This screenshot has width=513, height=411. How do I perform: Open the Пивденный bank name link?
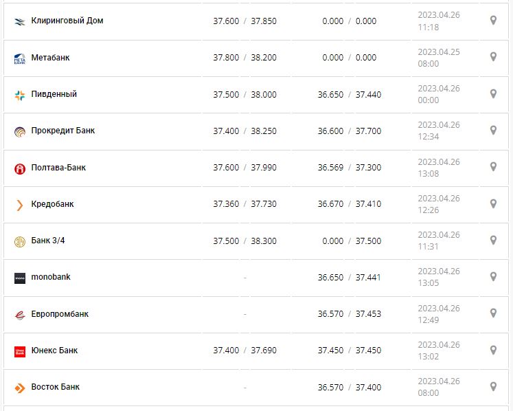point(54,94)
